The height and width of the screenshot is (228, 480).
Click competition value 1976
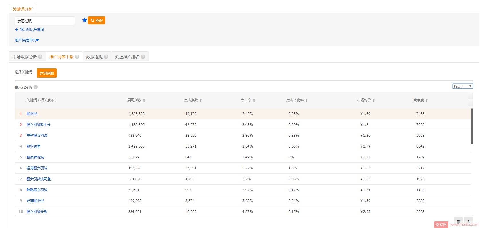click(x=420, y=179)
